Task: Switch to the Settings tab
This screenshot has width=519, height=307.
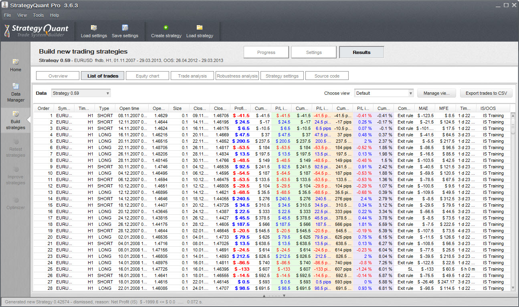Action: [x=314, y=52]
